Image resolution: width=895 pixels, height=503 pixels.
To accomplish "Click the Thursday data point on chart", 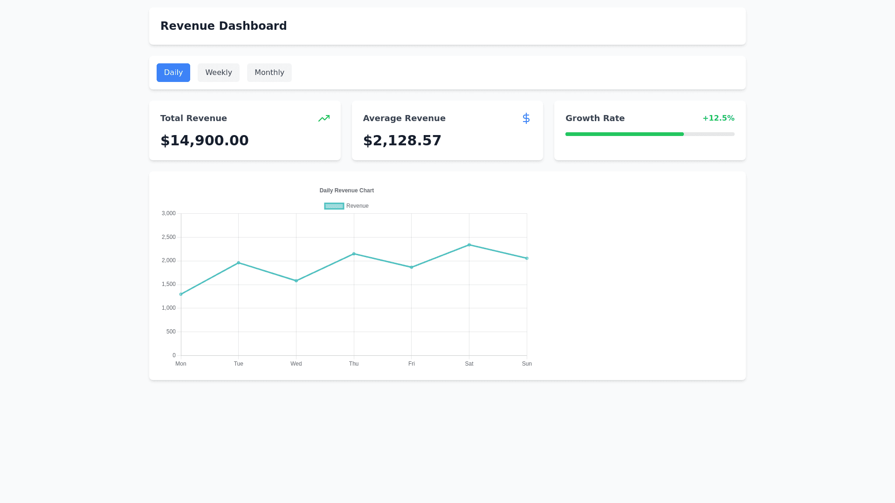I will click(x=354, y=254).
